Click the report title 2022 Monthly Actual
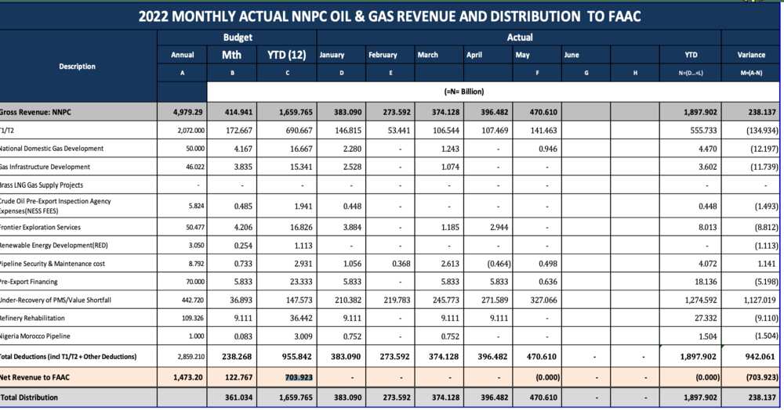 (389, 16)
